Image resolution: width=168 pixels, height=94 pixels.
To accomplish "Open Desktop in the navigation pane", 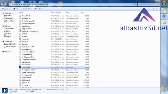I will (9, 16).
